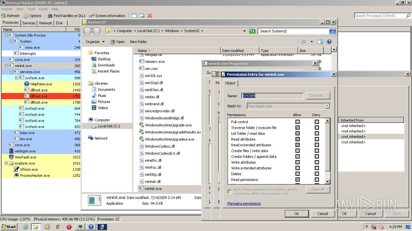This screenshot has width=412, height=231.
Task: Open System information
Action: tap(107, 15)
